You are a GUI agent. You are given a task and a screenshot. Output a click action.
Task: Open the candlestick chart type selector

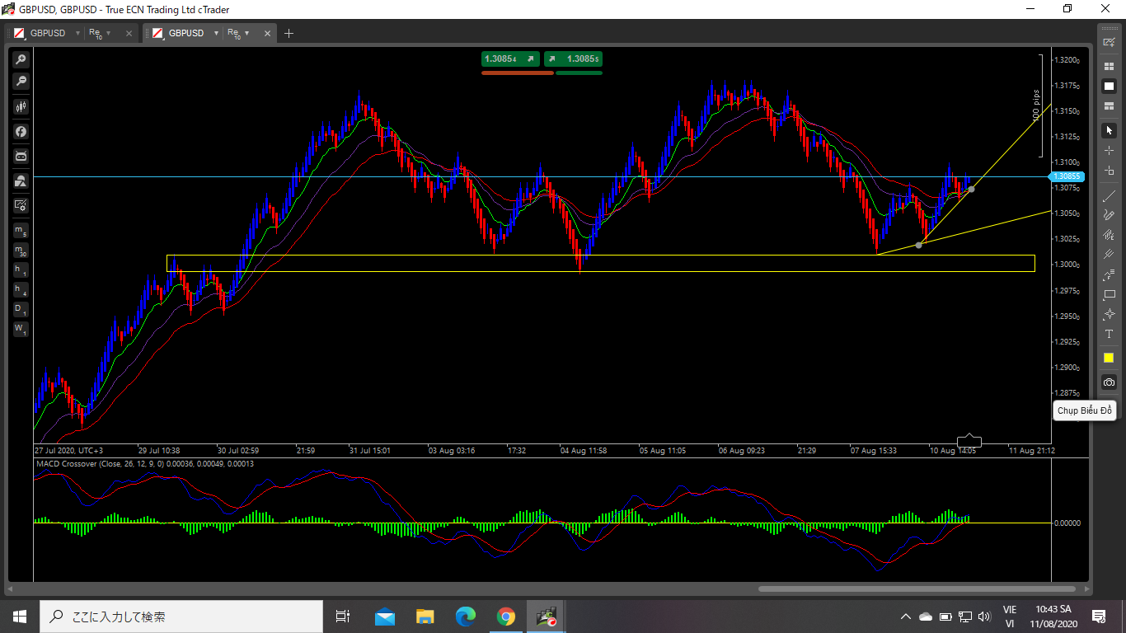coord(21,106)
